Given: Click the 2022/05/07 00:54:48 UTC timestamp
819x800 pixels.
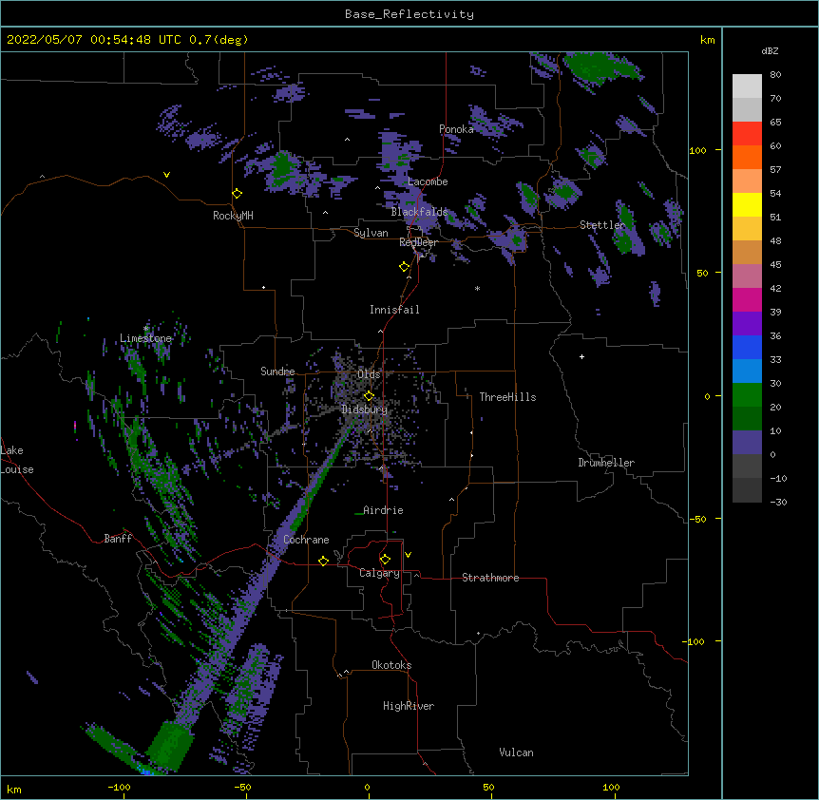Looking at the screenshot, I should coord(93,39).
